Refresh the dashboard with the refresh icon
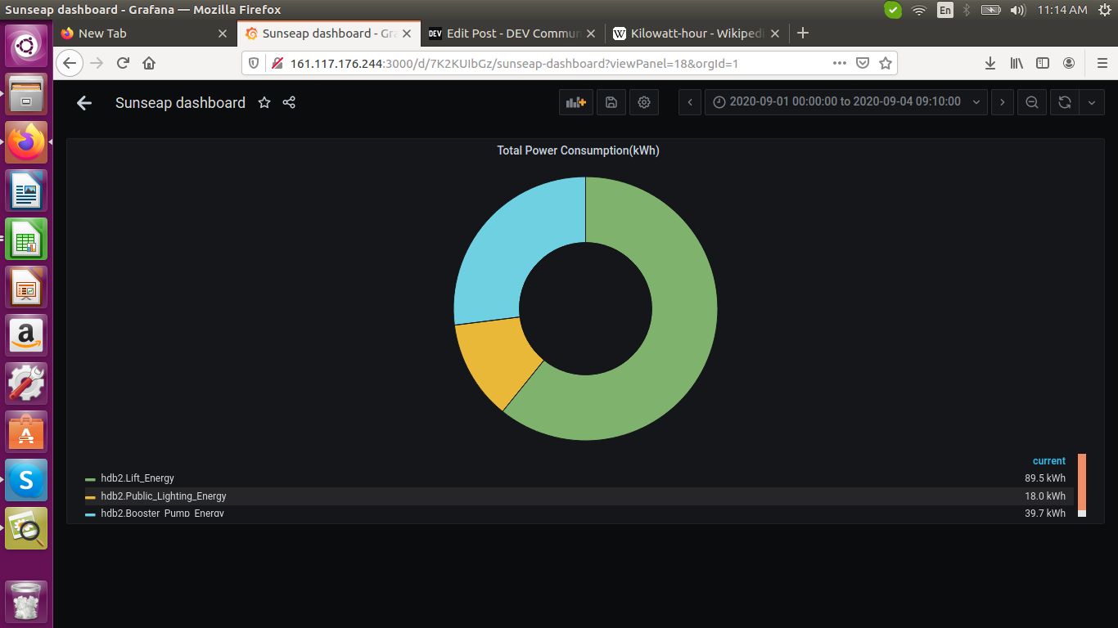The height and width of the screenshot is (628, 1118). tap(1064, 102)
